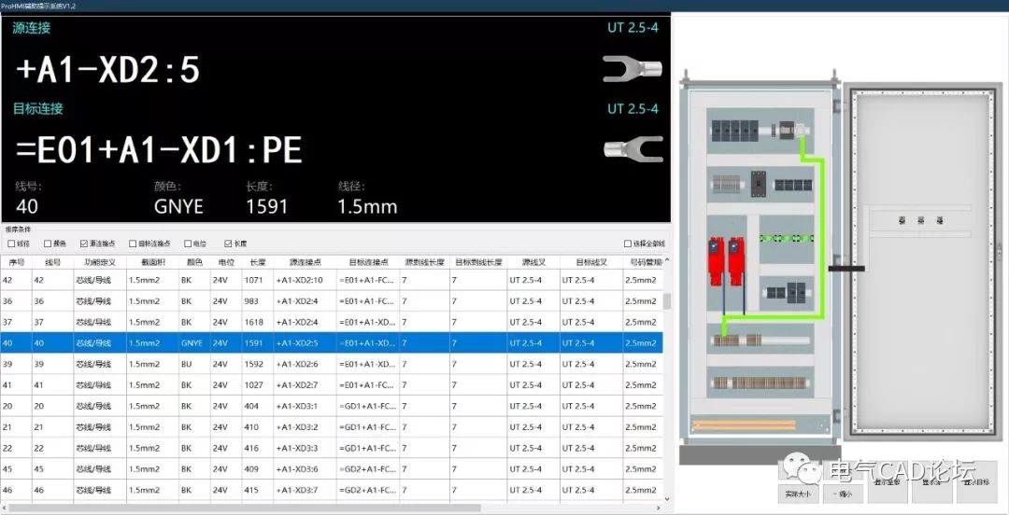This screenshot has width=1009, height=515.
Task: Toggle the 线径 sort checkbox
Action: click(11, 244)
